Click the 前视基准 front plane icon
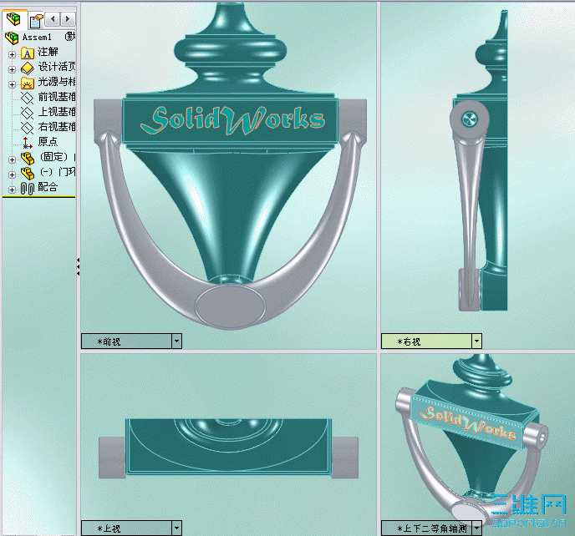 27,98
